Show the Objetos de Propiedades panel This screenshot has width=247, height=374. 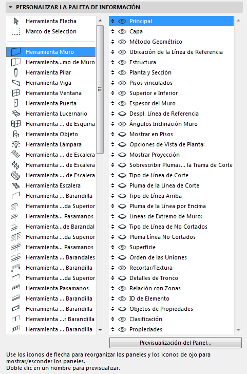pyautogui.click(x=122, y=309)
